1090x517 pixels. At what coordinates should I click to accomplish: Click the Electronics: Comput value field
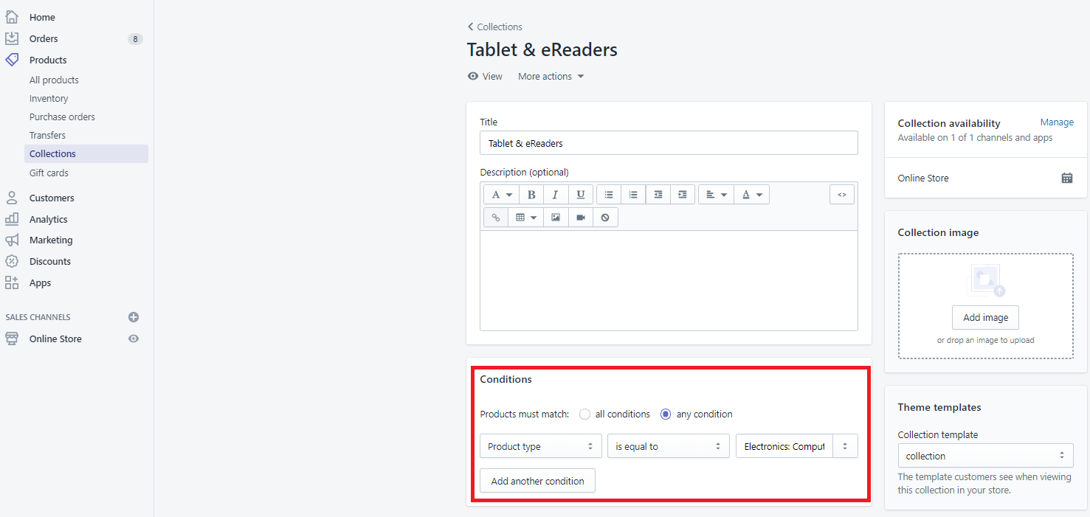pyautogui.click(x=784, y=446)
